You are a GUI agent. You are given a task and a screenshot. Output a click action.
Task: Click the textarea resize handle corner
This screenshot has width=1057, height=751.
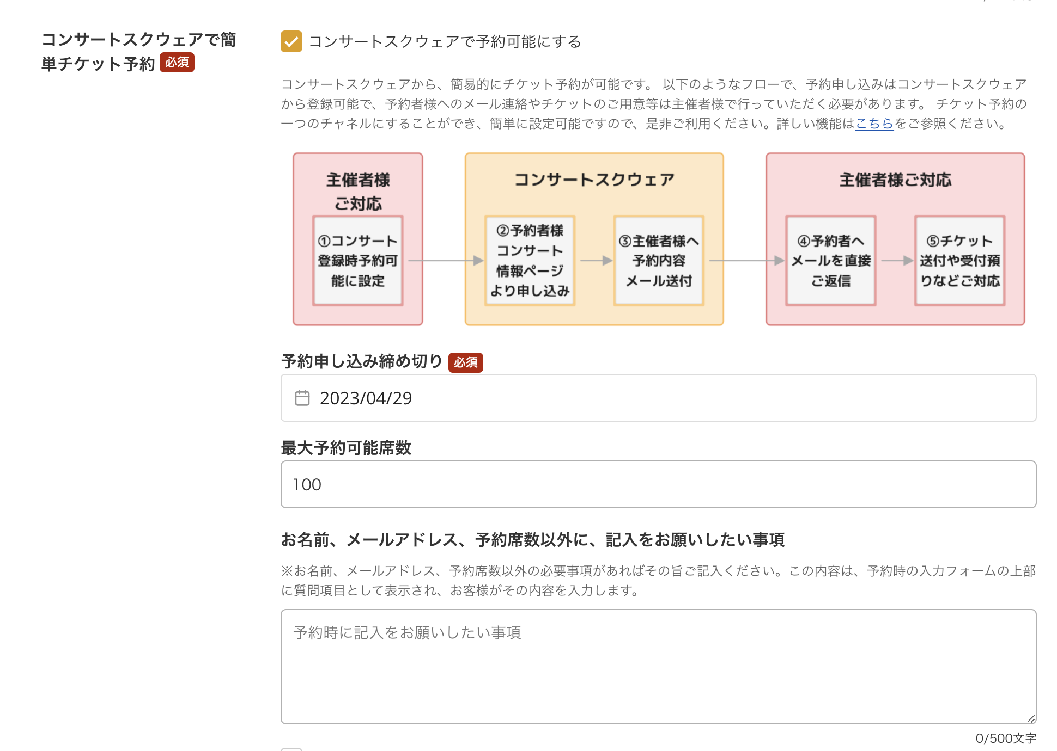point(1030,718)
